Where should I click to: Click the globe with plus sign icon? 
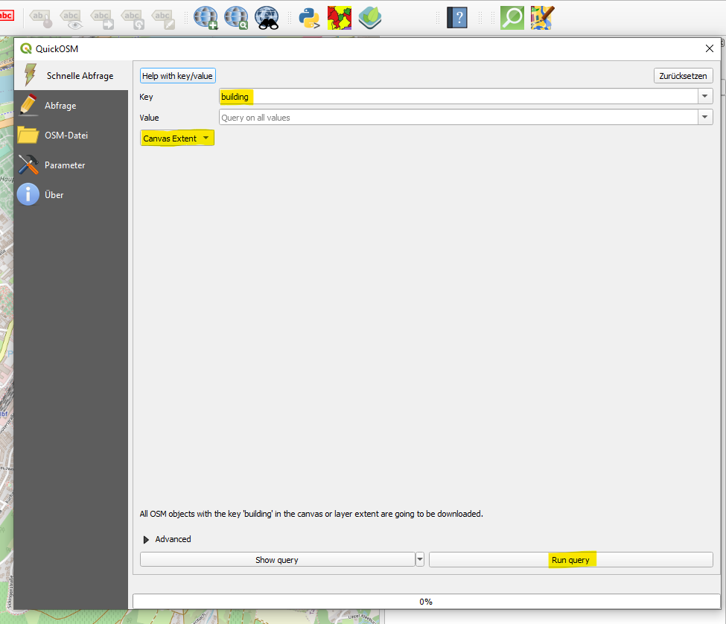coord(206,18)
